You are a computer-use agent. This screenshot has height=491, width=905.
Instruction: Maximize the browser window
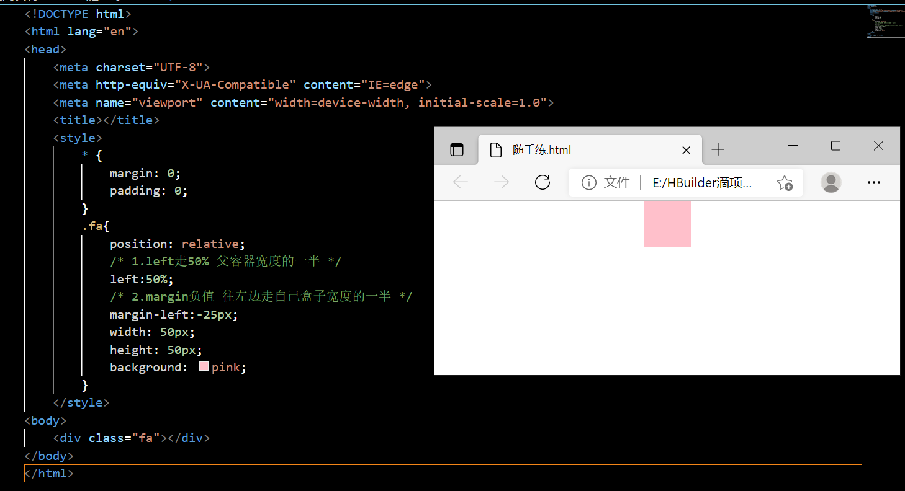point(835,146)
